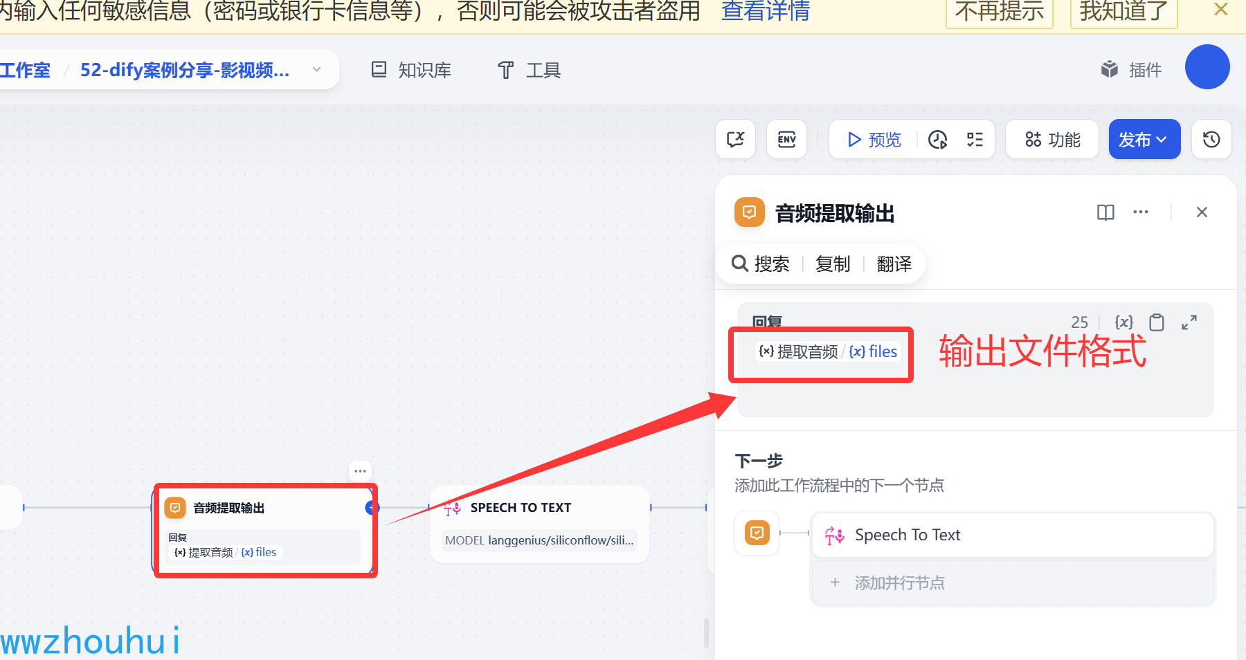Copy reply content with clipboard icon
This screenshot has width=1246, height=660.
click(x=1156, y=322)
